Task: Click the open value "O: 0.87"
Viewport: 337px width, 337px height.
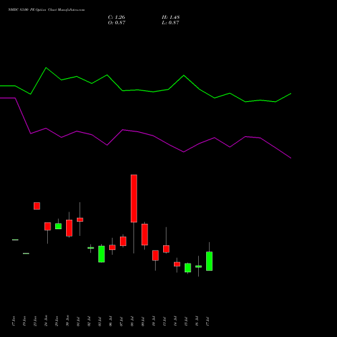Action: tap(117, 23)
